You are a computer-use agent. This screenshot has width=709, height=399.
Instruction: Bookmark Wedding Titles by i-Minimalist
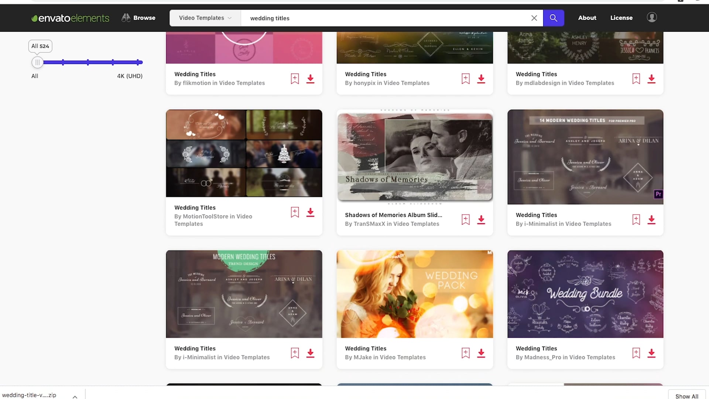point(636,219)
